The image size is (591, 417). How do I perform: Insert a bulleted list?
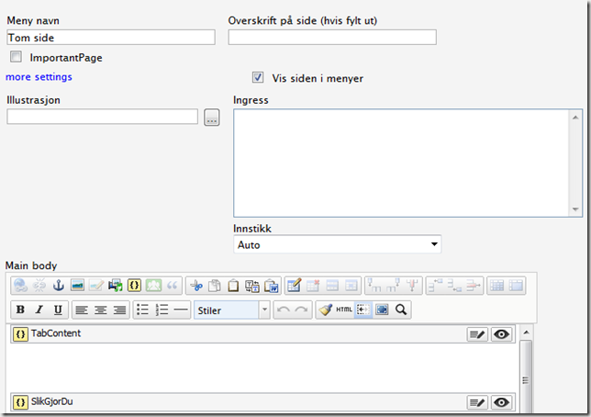click(142, 310)
